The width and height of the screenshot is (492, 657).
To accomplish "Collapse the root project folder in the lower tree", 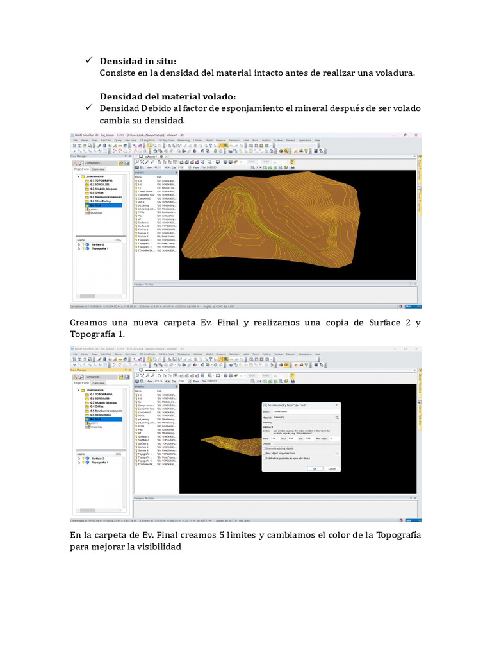I will [x=78, y=391].
